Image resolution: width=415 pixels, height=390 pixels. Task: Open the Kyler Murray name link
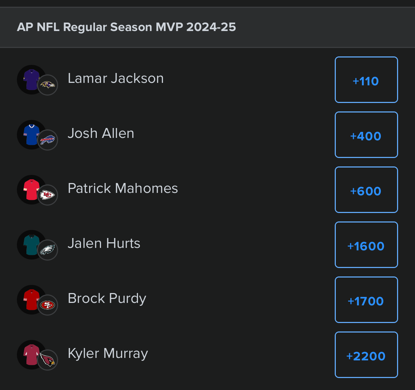[108, 353]
